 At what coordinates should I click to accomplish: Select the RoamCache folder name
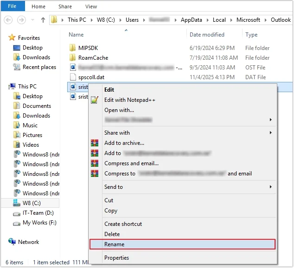(93, 58)
